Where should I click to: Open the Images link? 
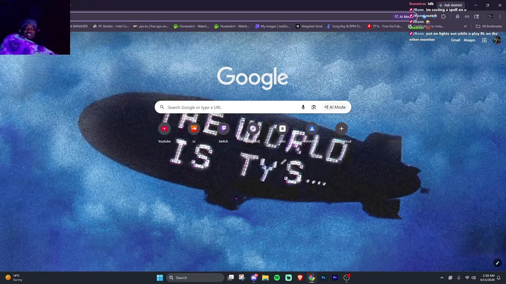point(469,40)
